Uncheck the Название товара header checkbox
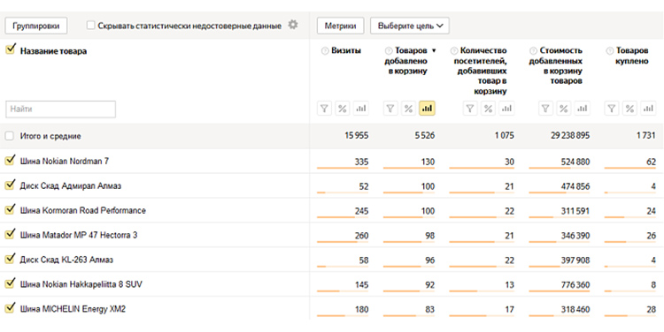This screenshot has height=332, width=664. pos(10,49)
